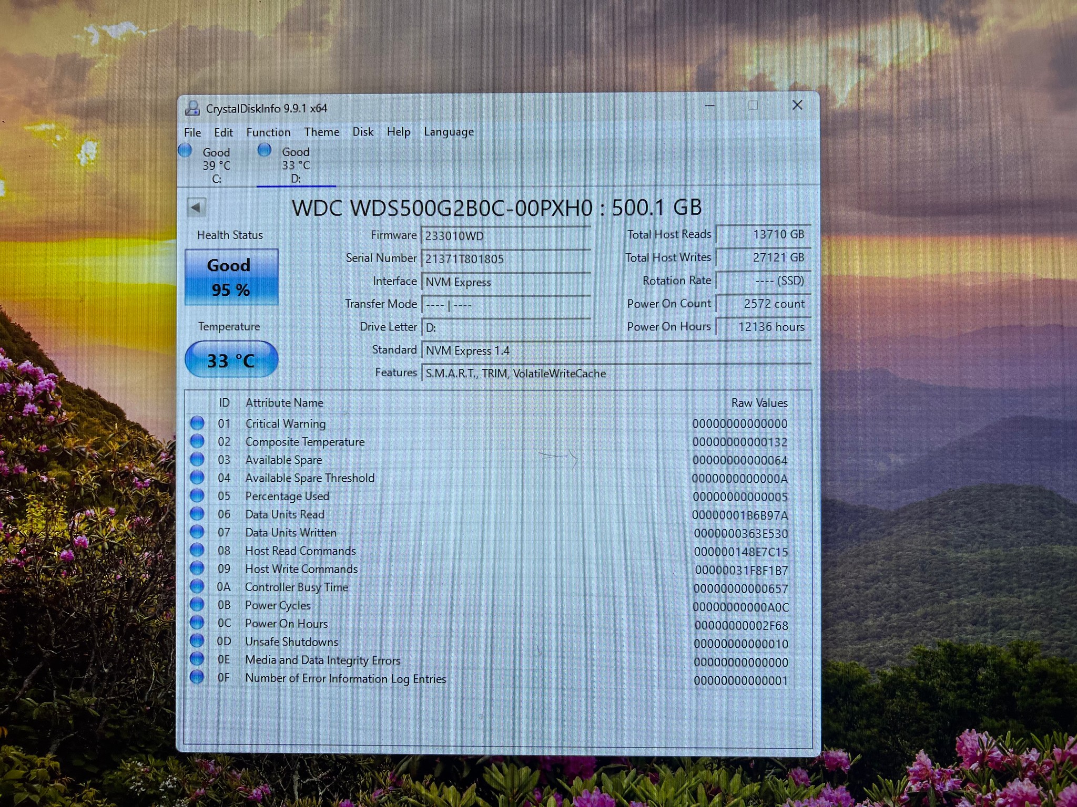Minimize the CrystalDiskInfo window

point(709,106)
